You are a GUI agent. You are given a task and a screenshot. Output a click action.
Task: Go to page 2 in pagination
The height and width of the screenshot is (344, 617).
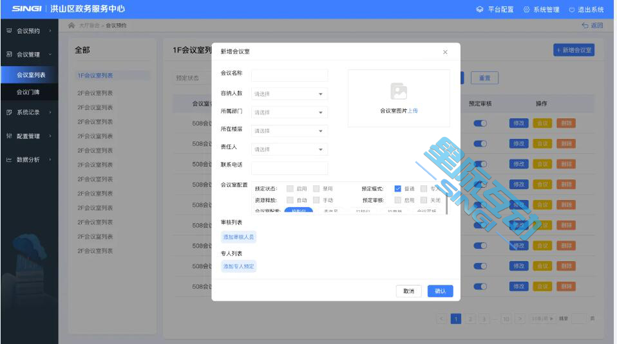coord(470,318)
